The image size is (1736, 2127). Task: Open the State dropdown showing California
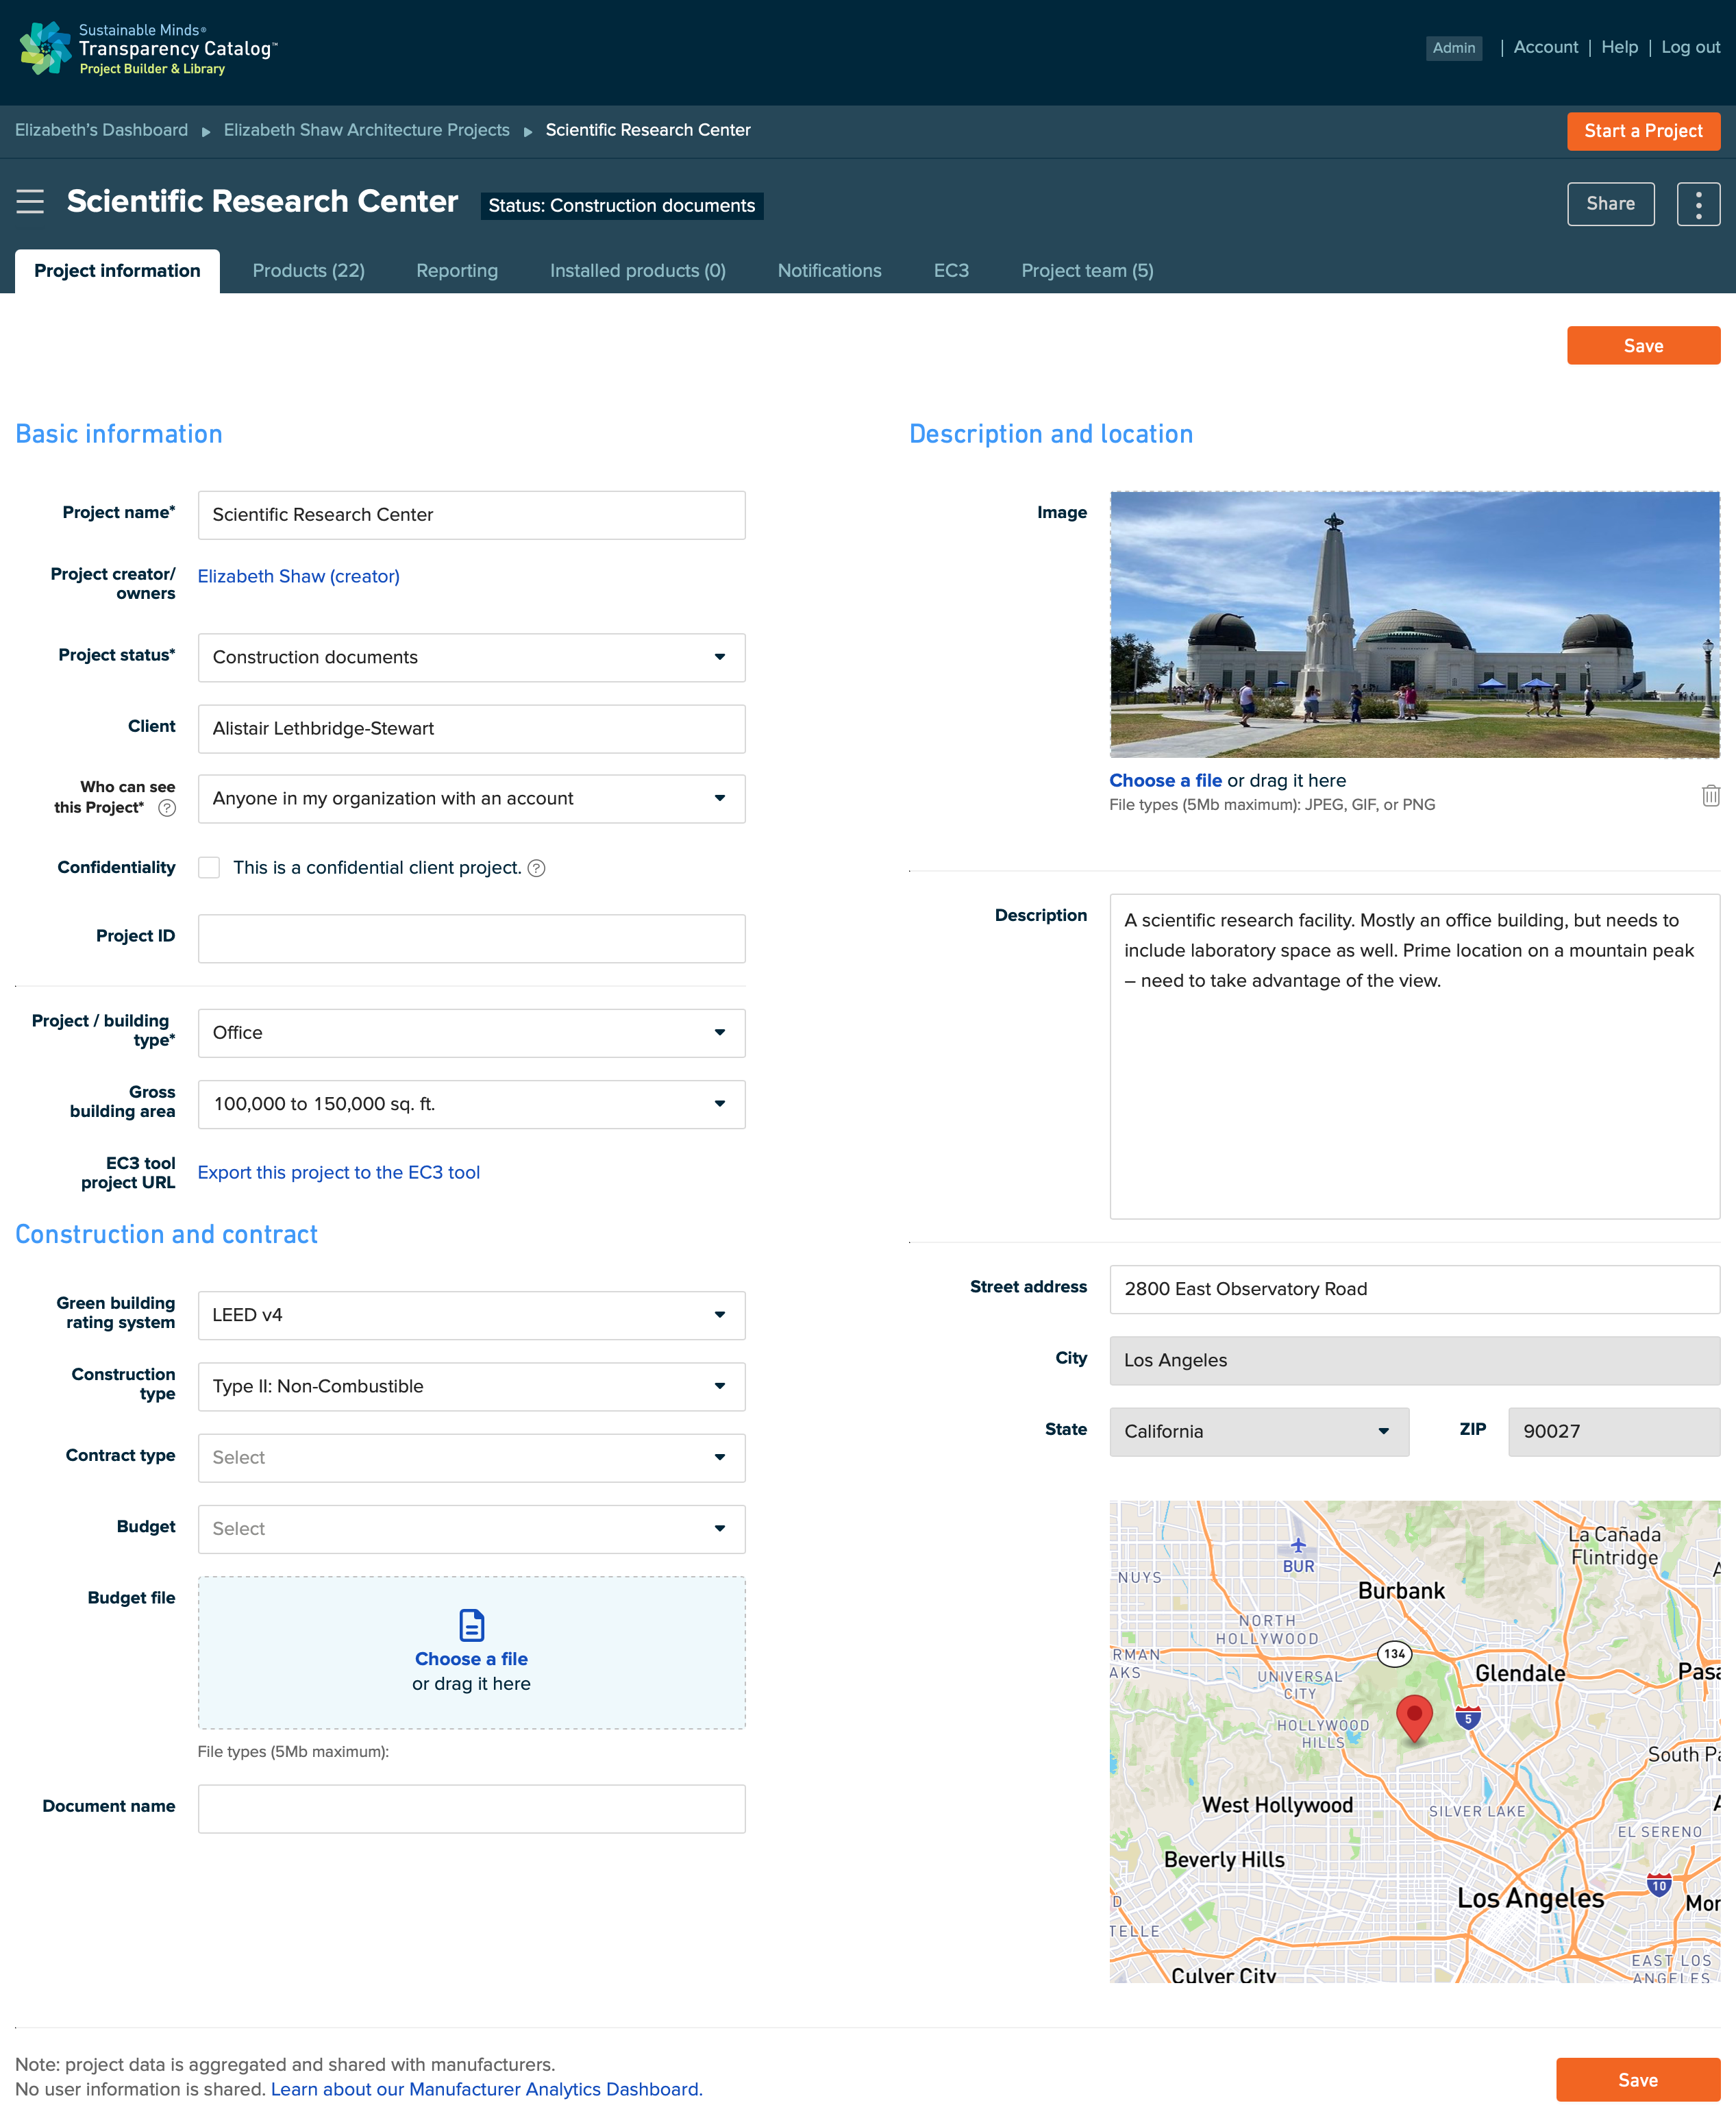pos(1259,1431)
